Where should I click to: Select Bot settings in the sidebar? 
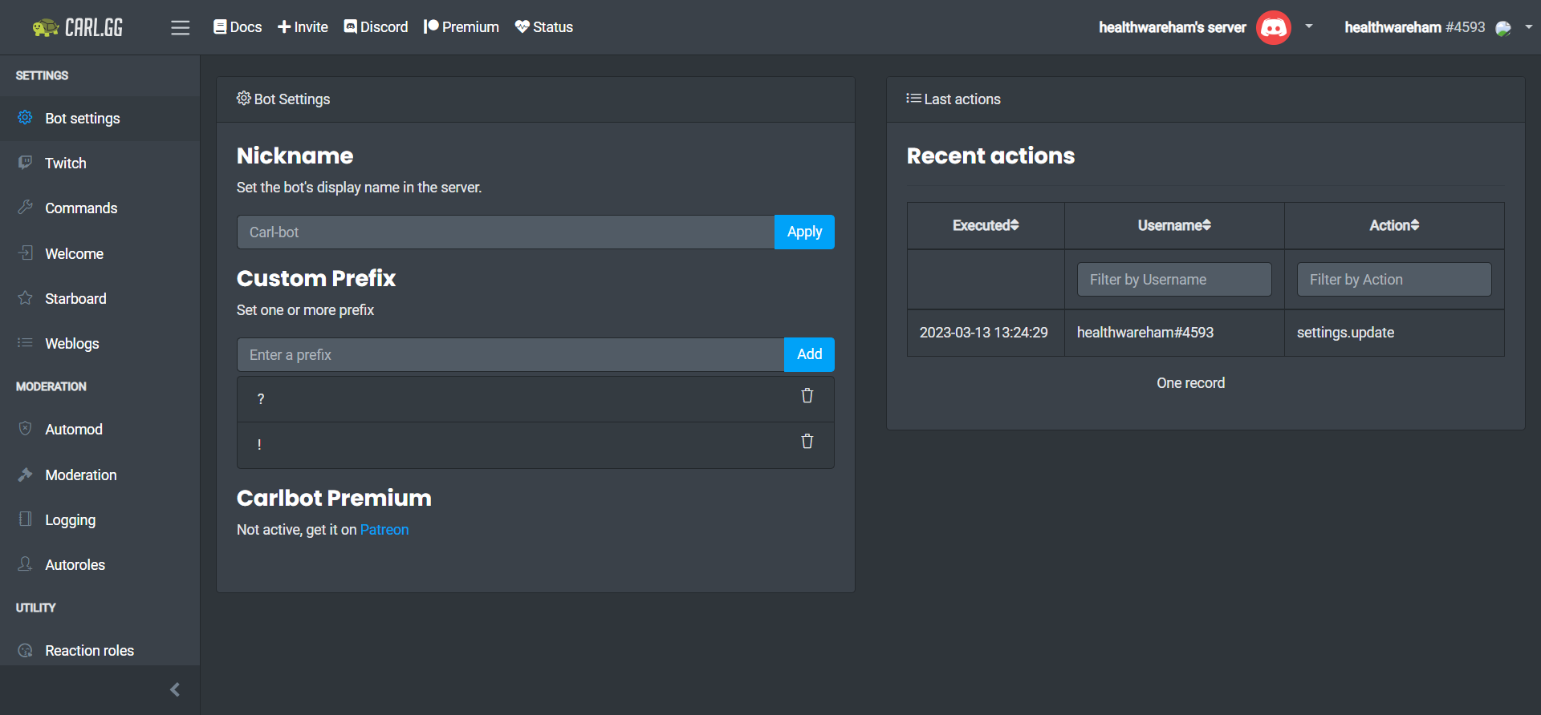100,119
